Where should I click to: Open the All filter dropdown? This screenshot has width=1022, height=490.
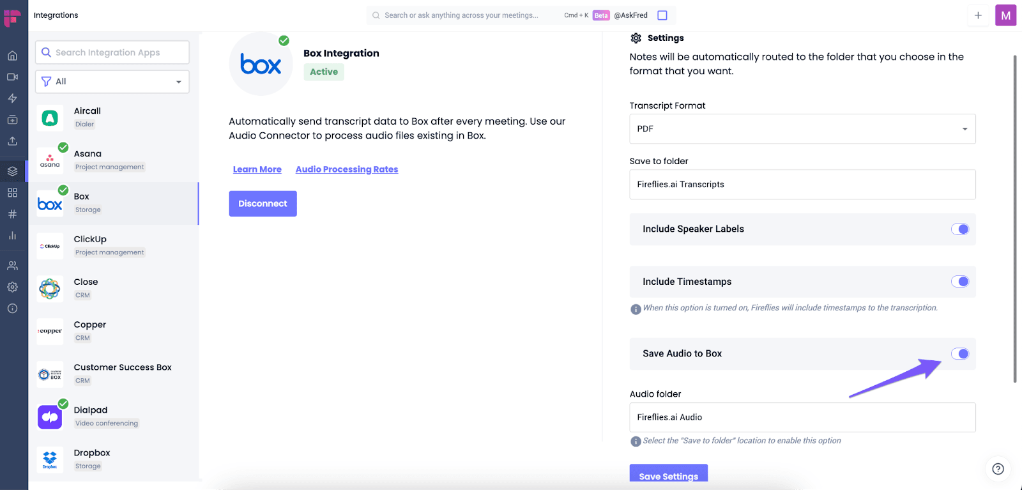(112, 82)
